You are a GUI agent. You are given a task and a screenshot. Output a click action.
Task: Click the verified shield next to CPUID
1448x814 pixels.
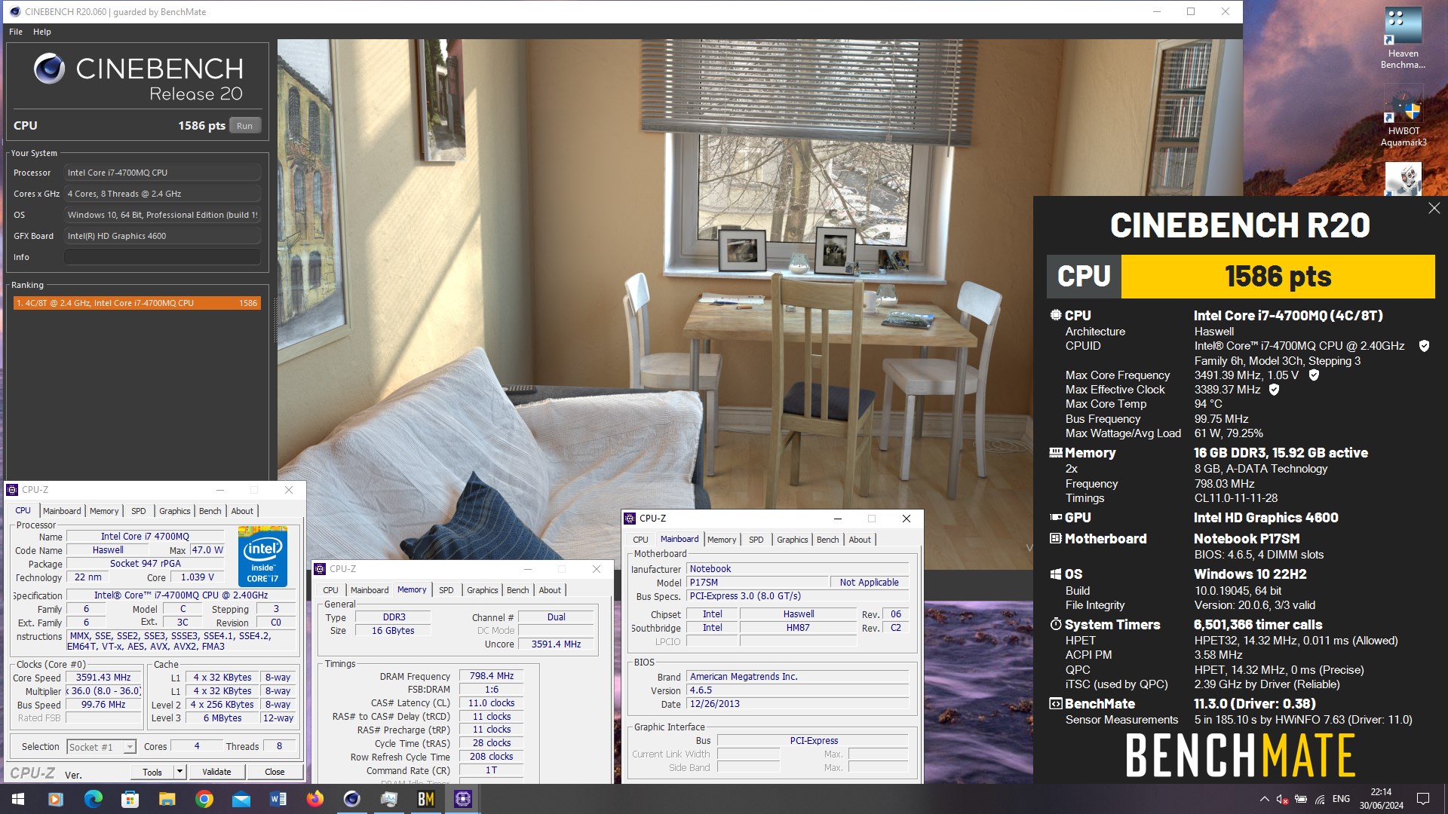click(x=1424, y=346)
